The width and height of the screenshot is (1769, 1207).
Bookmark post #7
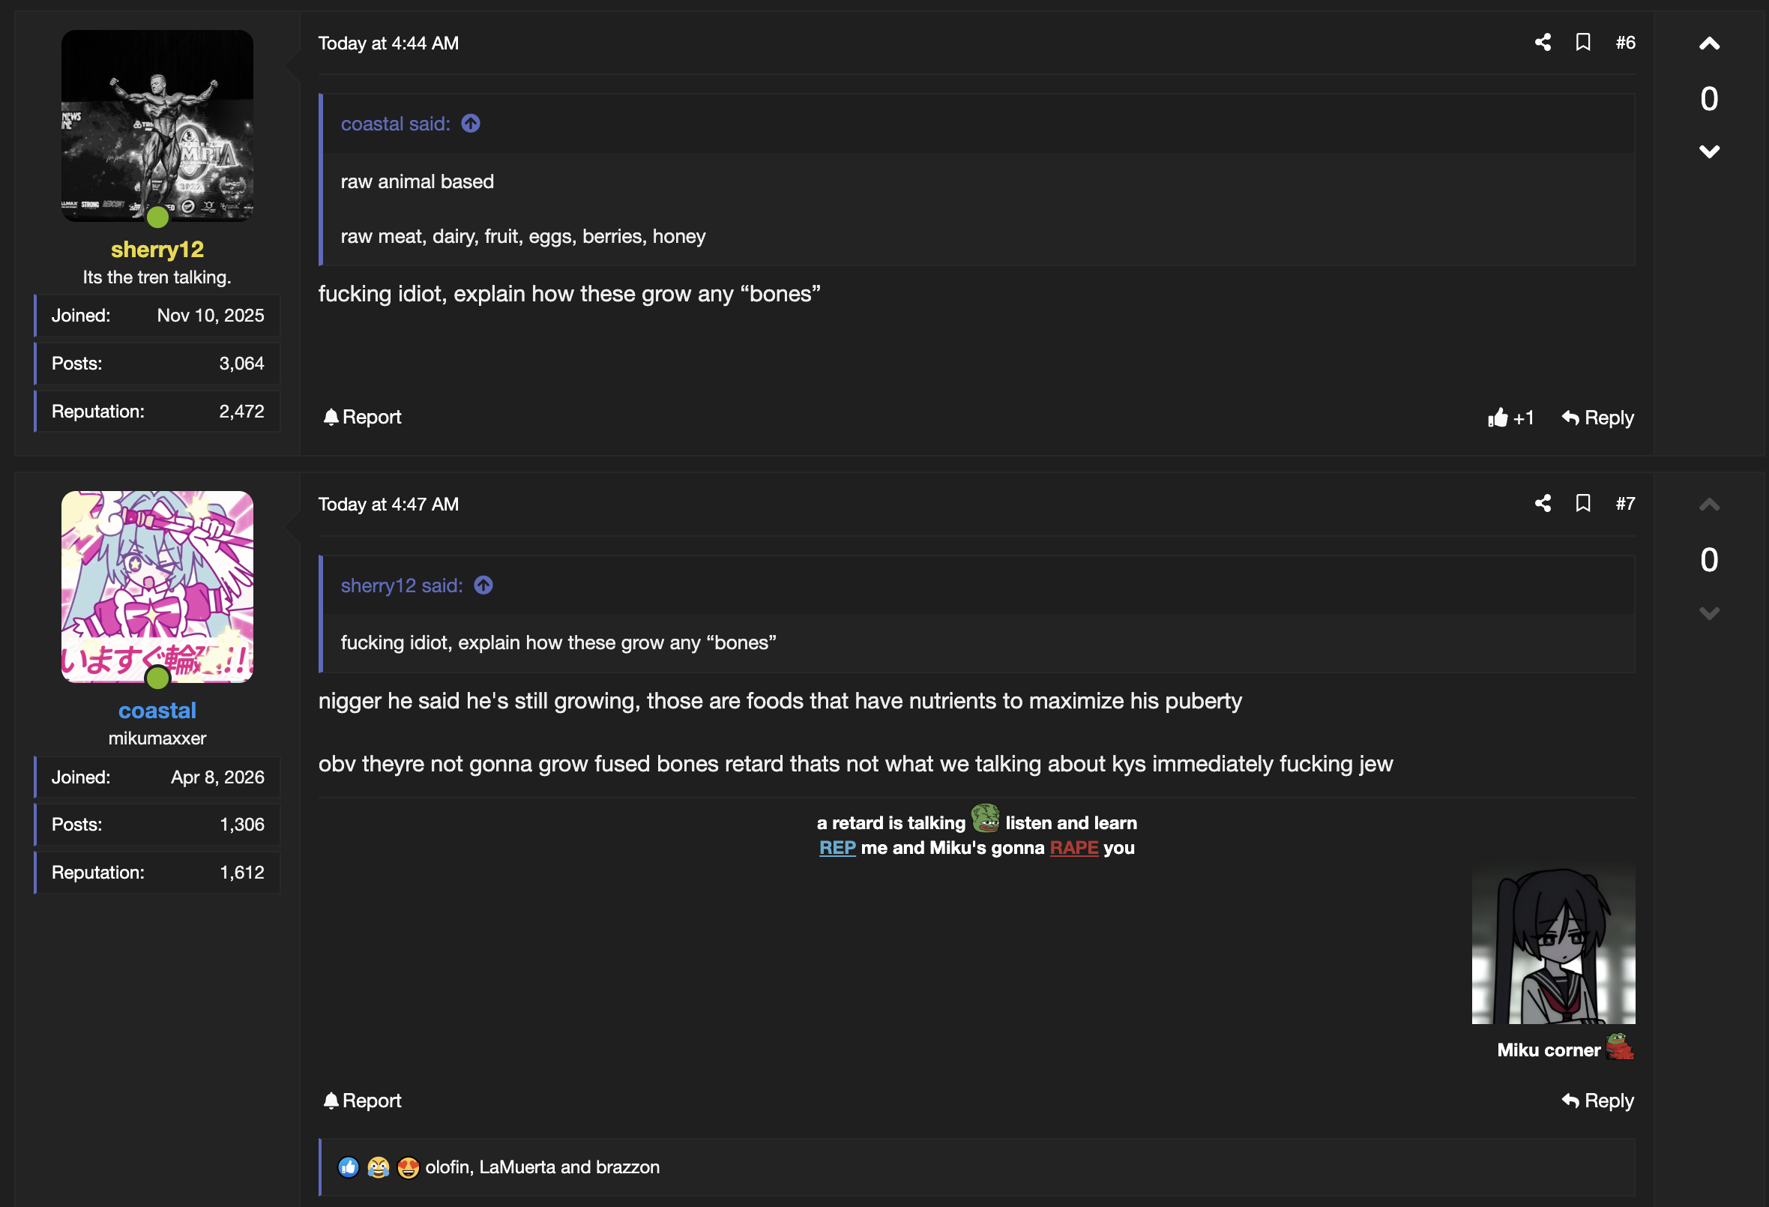(1582, 503)
